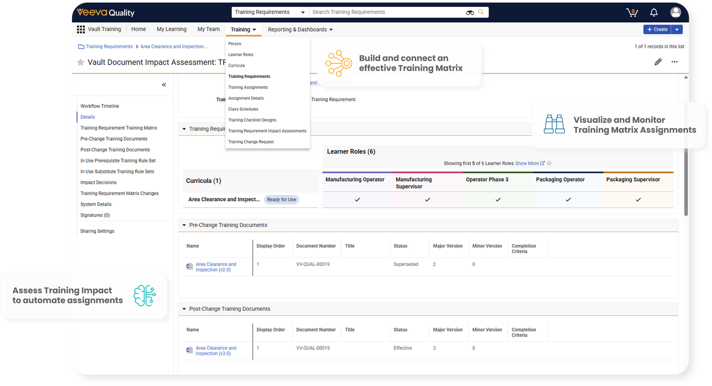Image resolution: width=712 pixels, height=386 pixels.
Task: Select Person from Training menu
Action: pyautogui.click(x=235, y=44)
